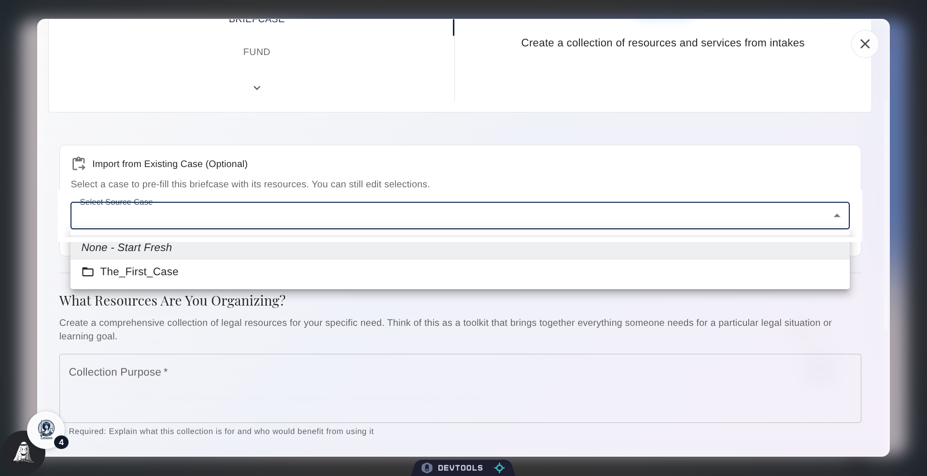Click the DEVTOOLS bar label
927x476 pixels.
click(461, 467)
